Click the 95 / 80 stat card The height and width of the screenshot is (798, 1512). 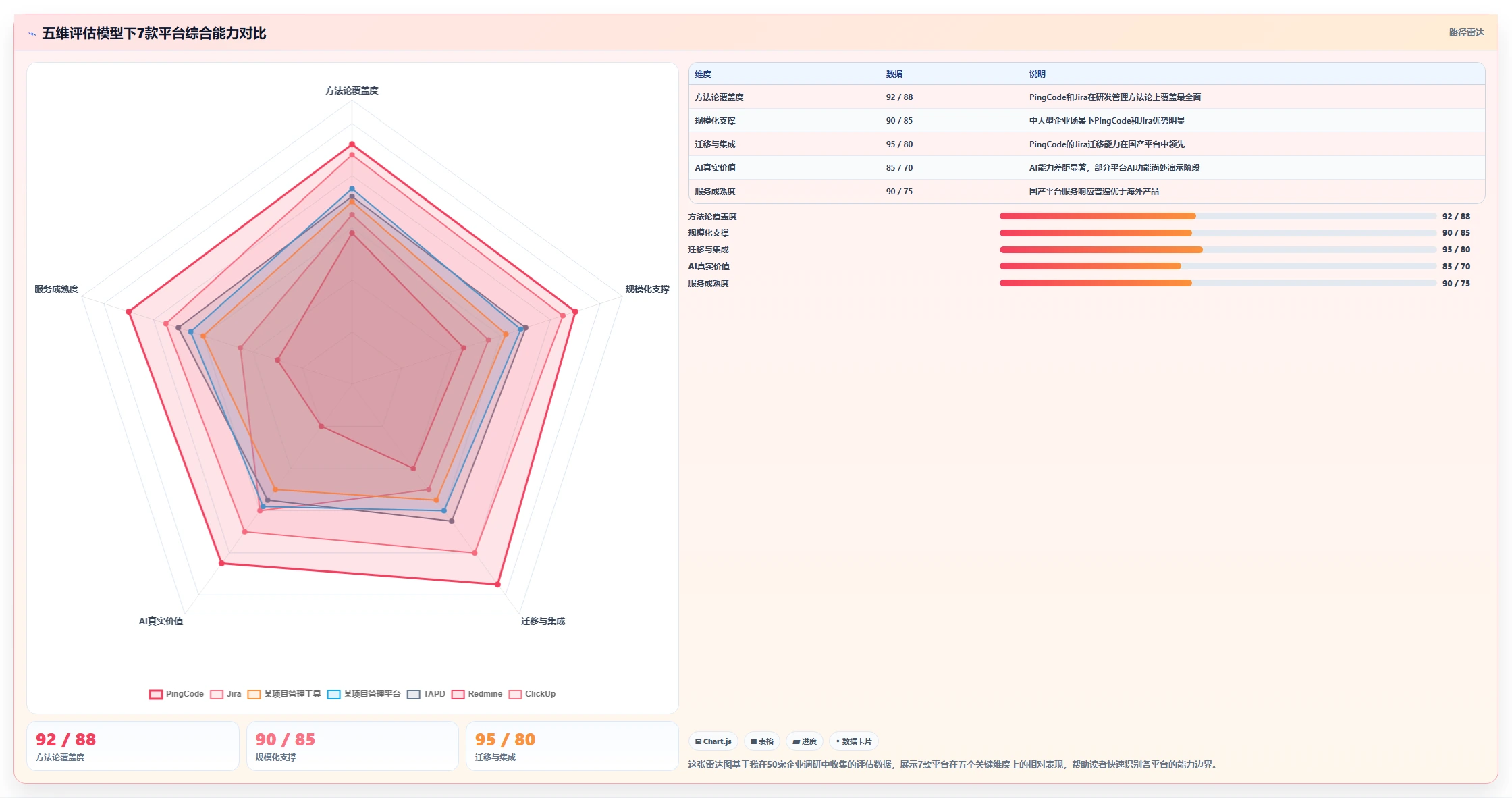pyautogui.click(x=572, y=746)
